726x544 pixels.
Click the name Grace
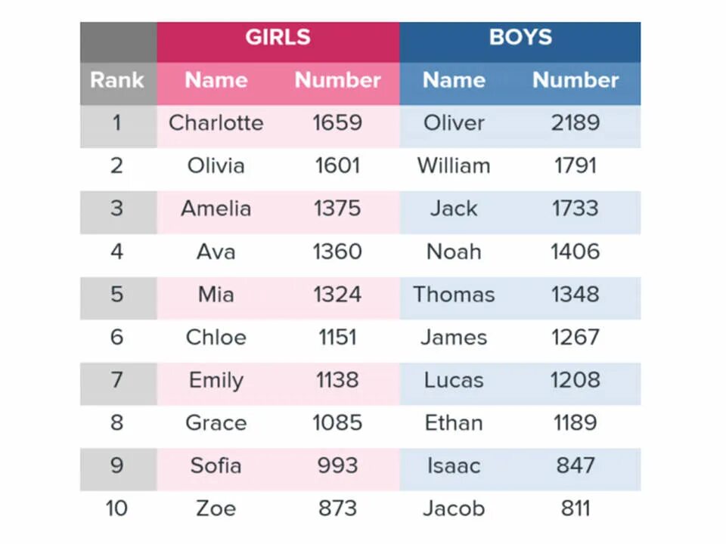click(x=216, y=423)
